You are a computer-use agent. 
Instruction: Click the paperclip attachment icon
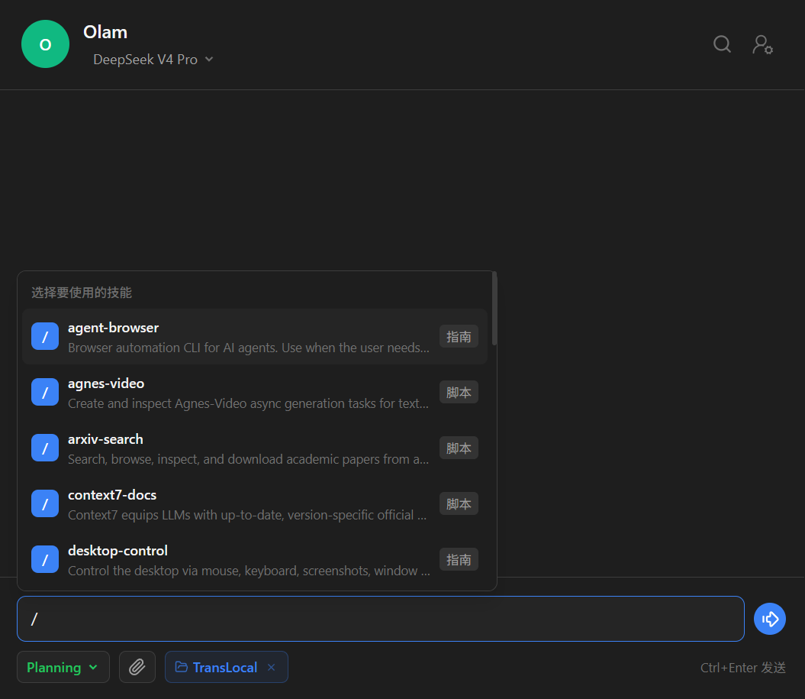[137, 667]
